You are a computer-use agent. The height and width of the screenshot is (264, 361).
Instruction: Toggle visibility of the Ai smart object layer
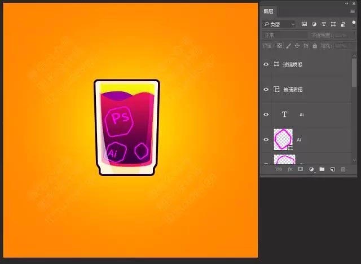(x=266, y=139)
